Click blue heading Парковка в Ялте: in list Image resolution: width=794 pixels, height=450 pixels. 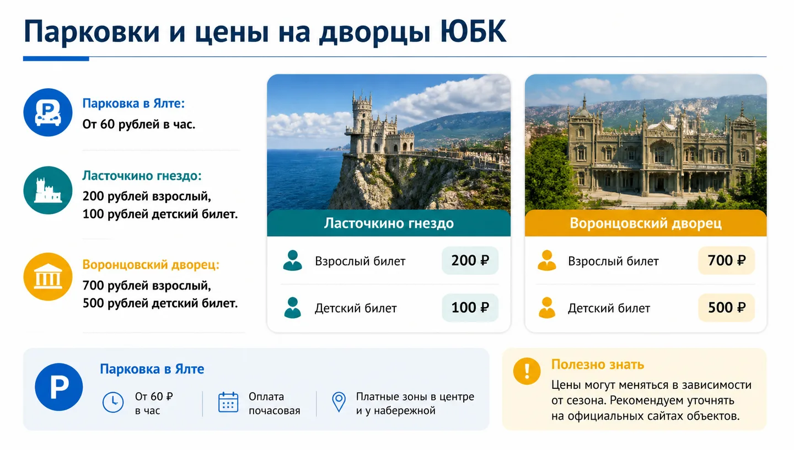point(133,103)
